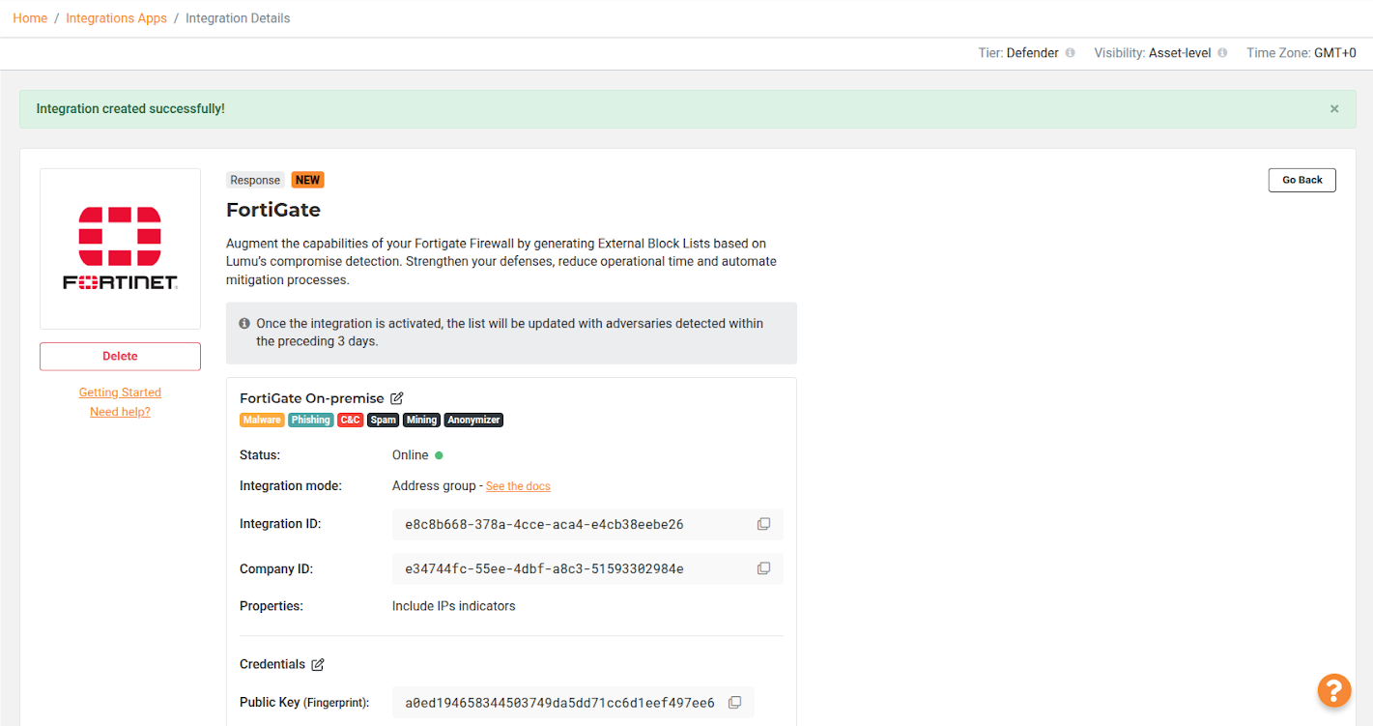Edit the Credentials section

318,664
